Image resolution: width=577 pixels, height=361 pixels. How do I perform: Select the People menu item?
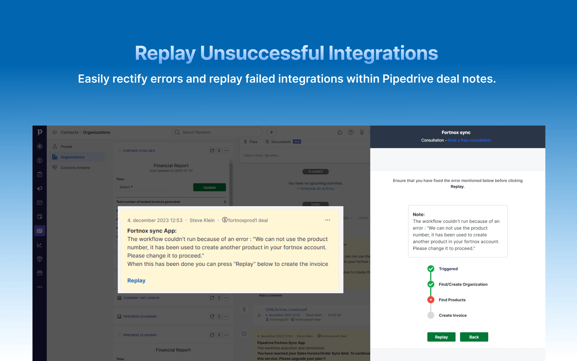tap(66, 147)
